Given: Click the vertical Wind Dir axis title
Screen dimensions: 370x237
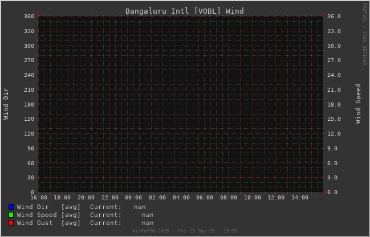Looking at the screenshot, I should (6, 104).
